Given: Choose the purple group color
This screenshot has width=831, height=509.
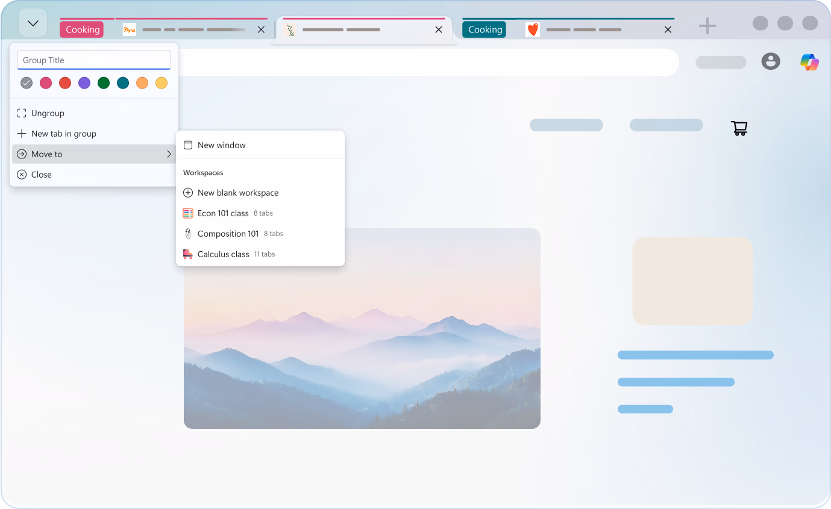Looking at the screenshot, I should click(84, 83).
